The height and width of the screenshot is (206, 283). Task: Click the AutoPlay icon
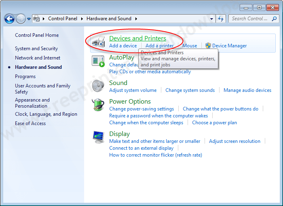[98, 61]
